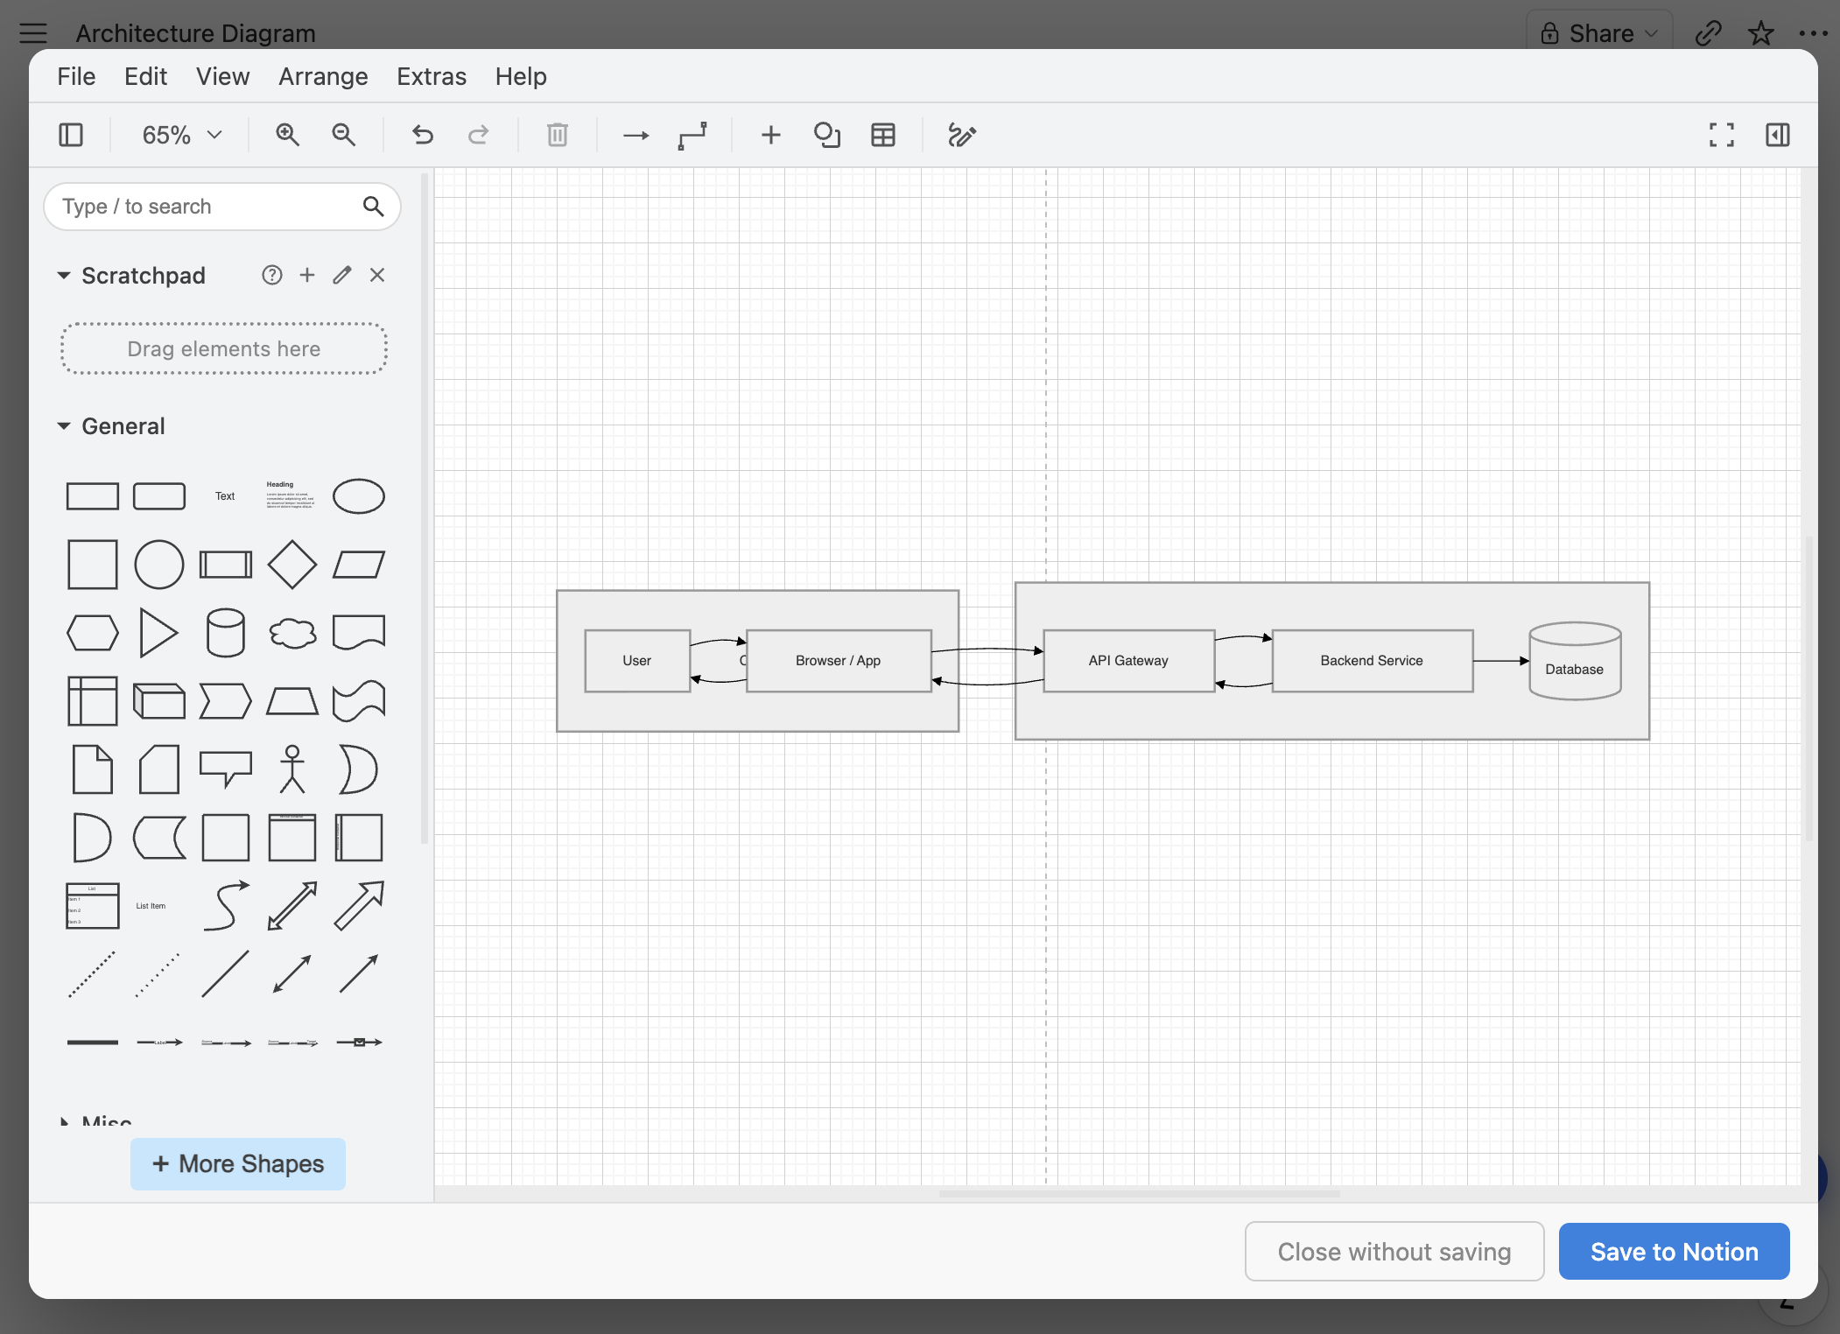Favorite the page with star icon
1840x1334 pixels.
[1760, 33]
